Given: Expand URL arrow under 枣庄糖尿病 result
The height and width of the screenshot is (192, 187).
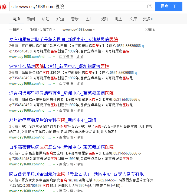Looking at the screenshot, I should (54, 57).
